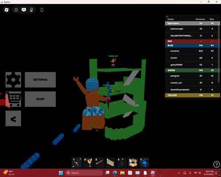Select player Carter in leaderboard
Screen dimensions: 221x177
tap(191, 58)
